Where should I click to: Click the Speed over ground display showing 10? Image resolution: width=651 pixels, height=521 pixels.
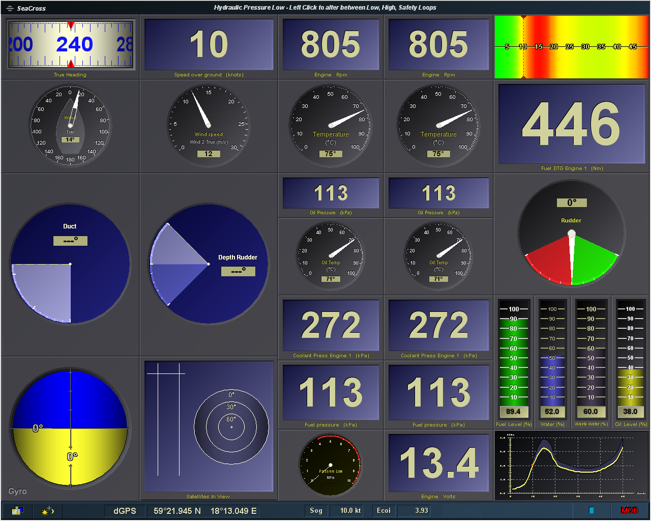point(209,45)
